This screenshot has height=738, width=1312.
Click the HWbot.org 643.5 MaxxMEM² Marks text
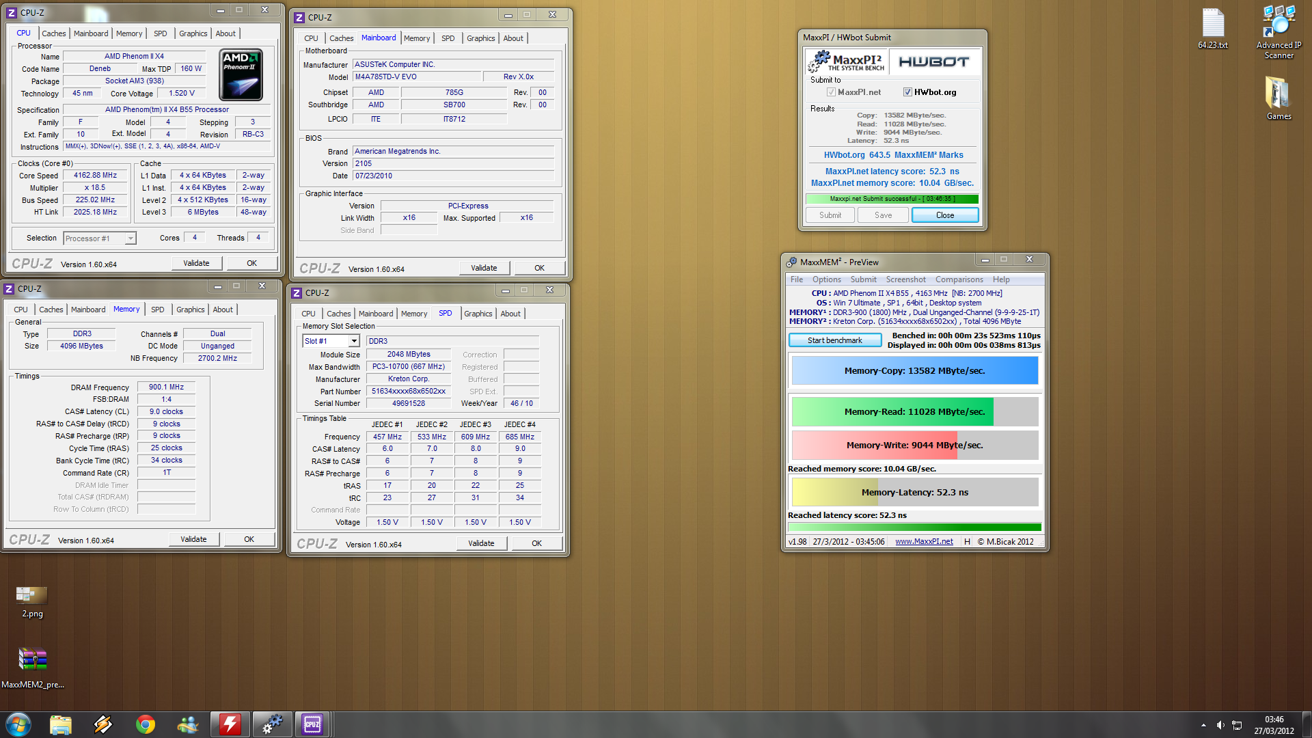893,155
